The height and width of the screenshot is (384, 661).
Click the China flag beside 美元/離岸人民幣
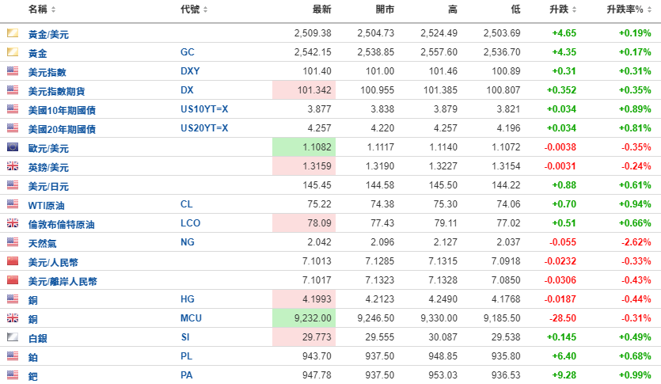click(x=12, y=280)
